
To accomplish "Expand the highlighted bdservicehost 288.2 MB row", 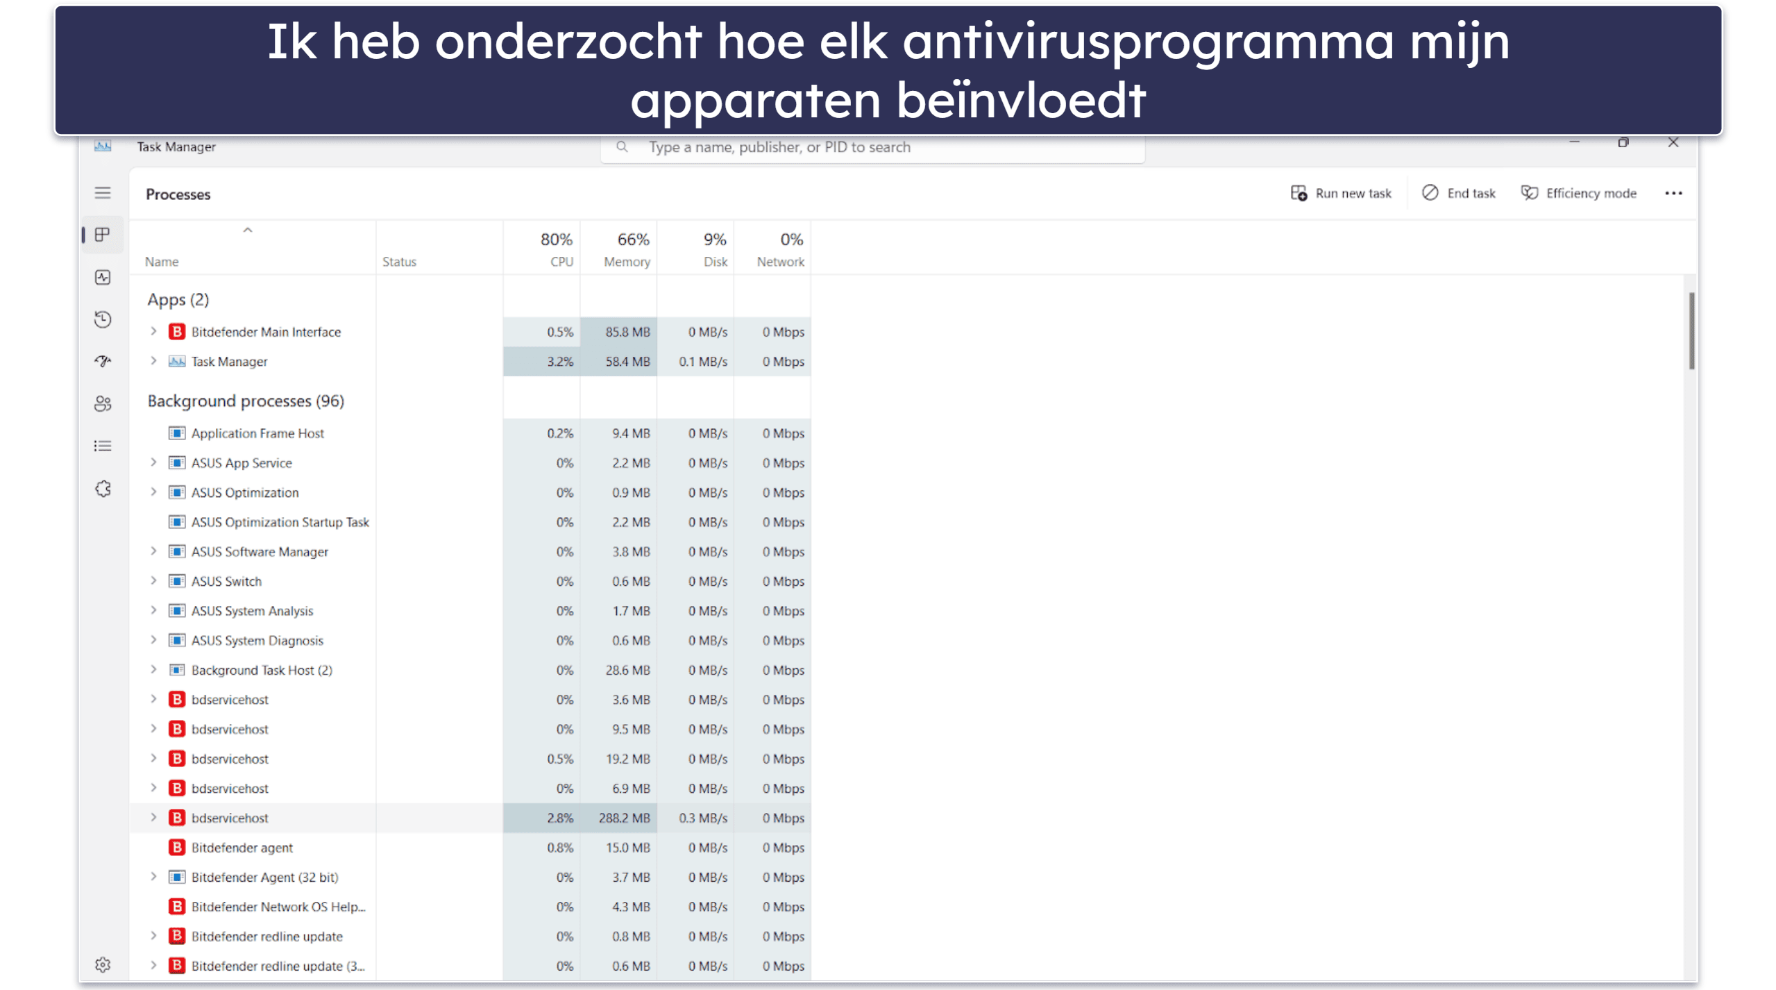I will pos(153,818).
